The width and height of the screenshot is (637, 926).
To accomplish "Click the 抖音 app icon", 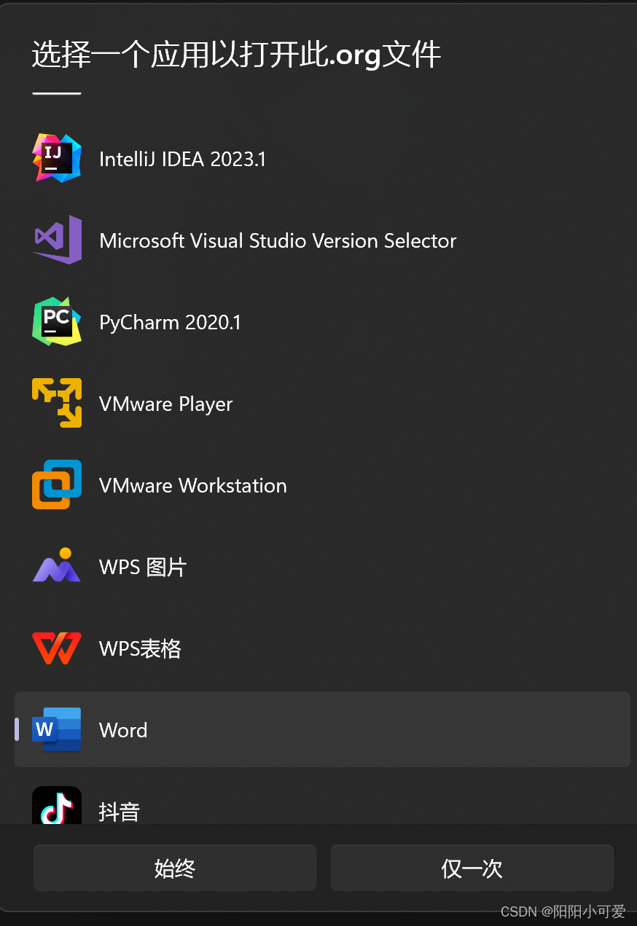I will 57,805.
